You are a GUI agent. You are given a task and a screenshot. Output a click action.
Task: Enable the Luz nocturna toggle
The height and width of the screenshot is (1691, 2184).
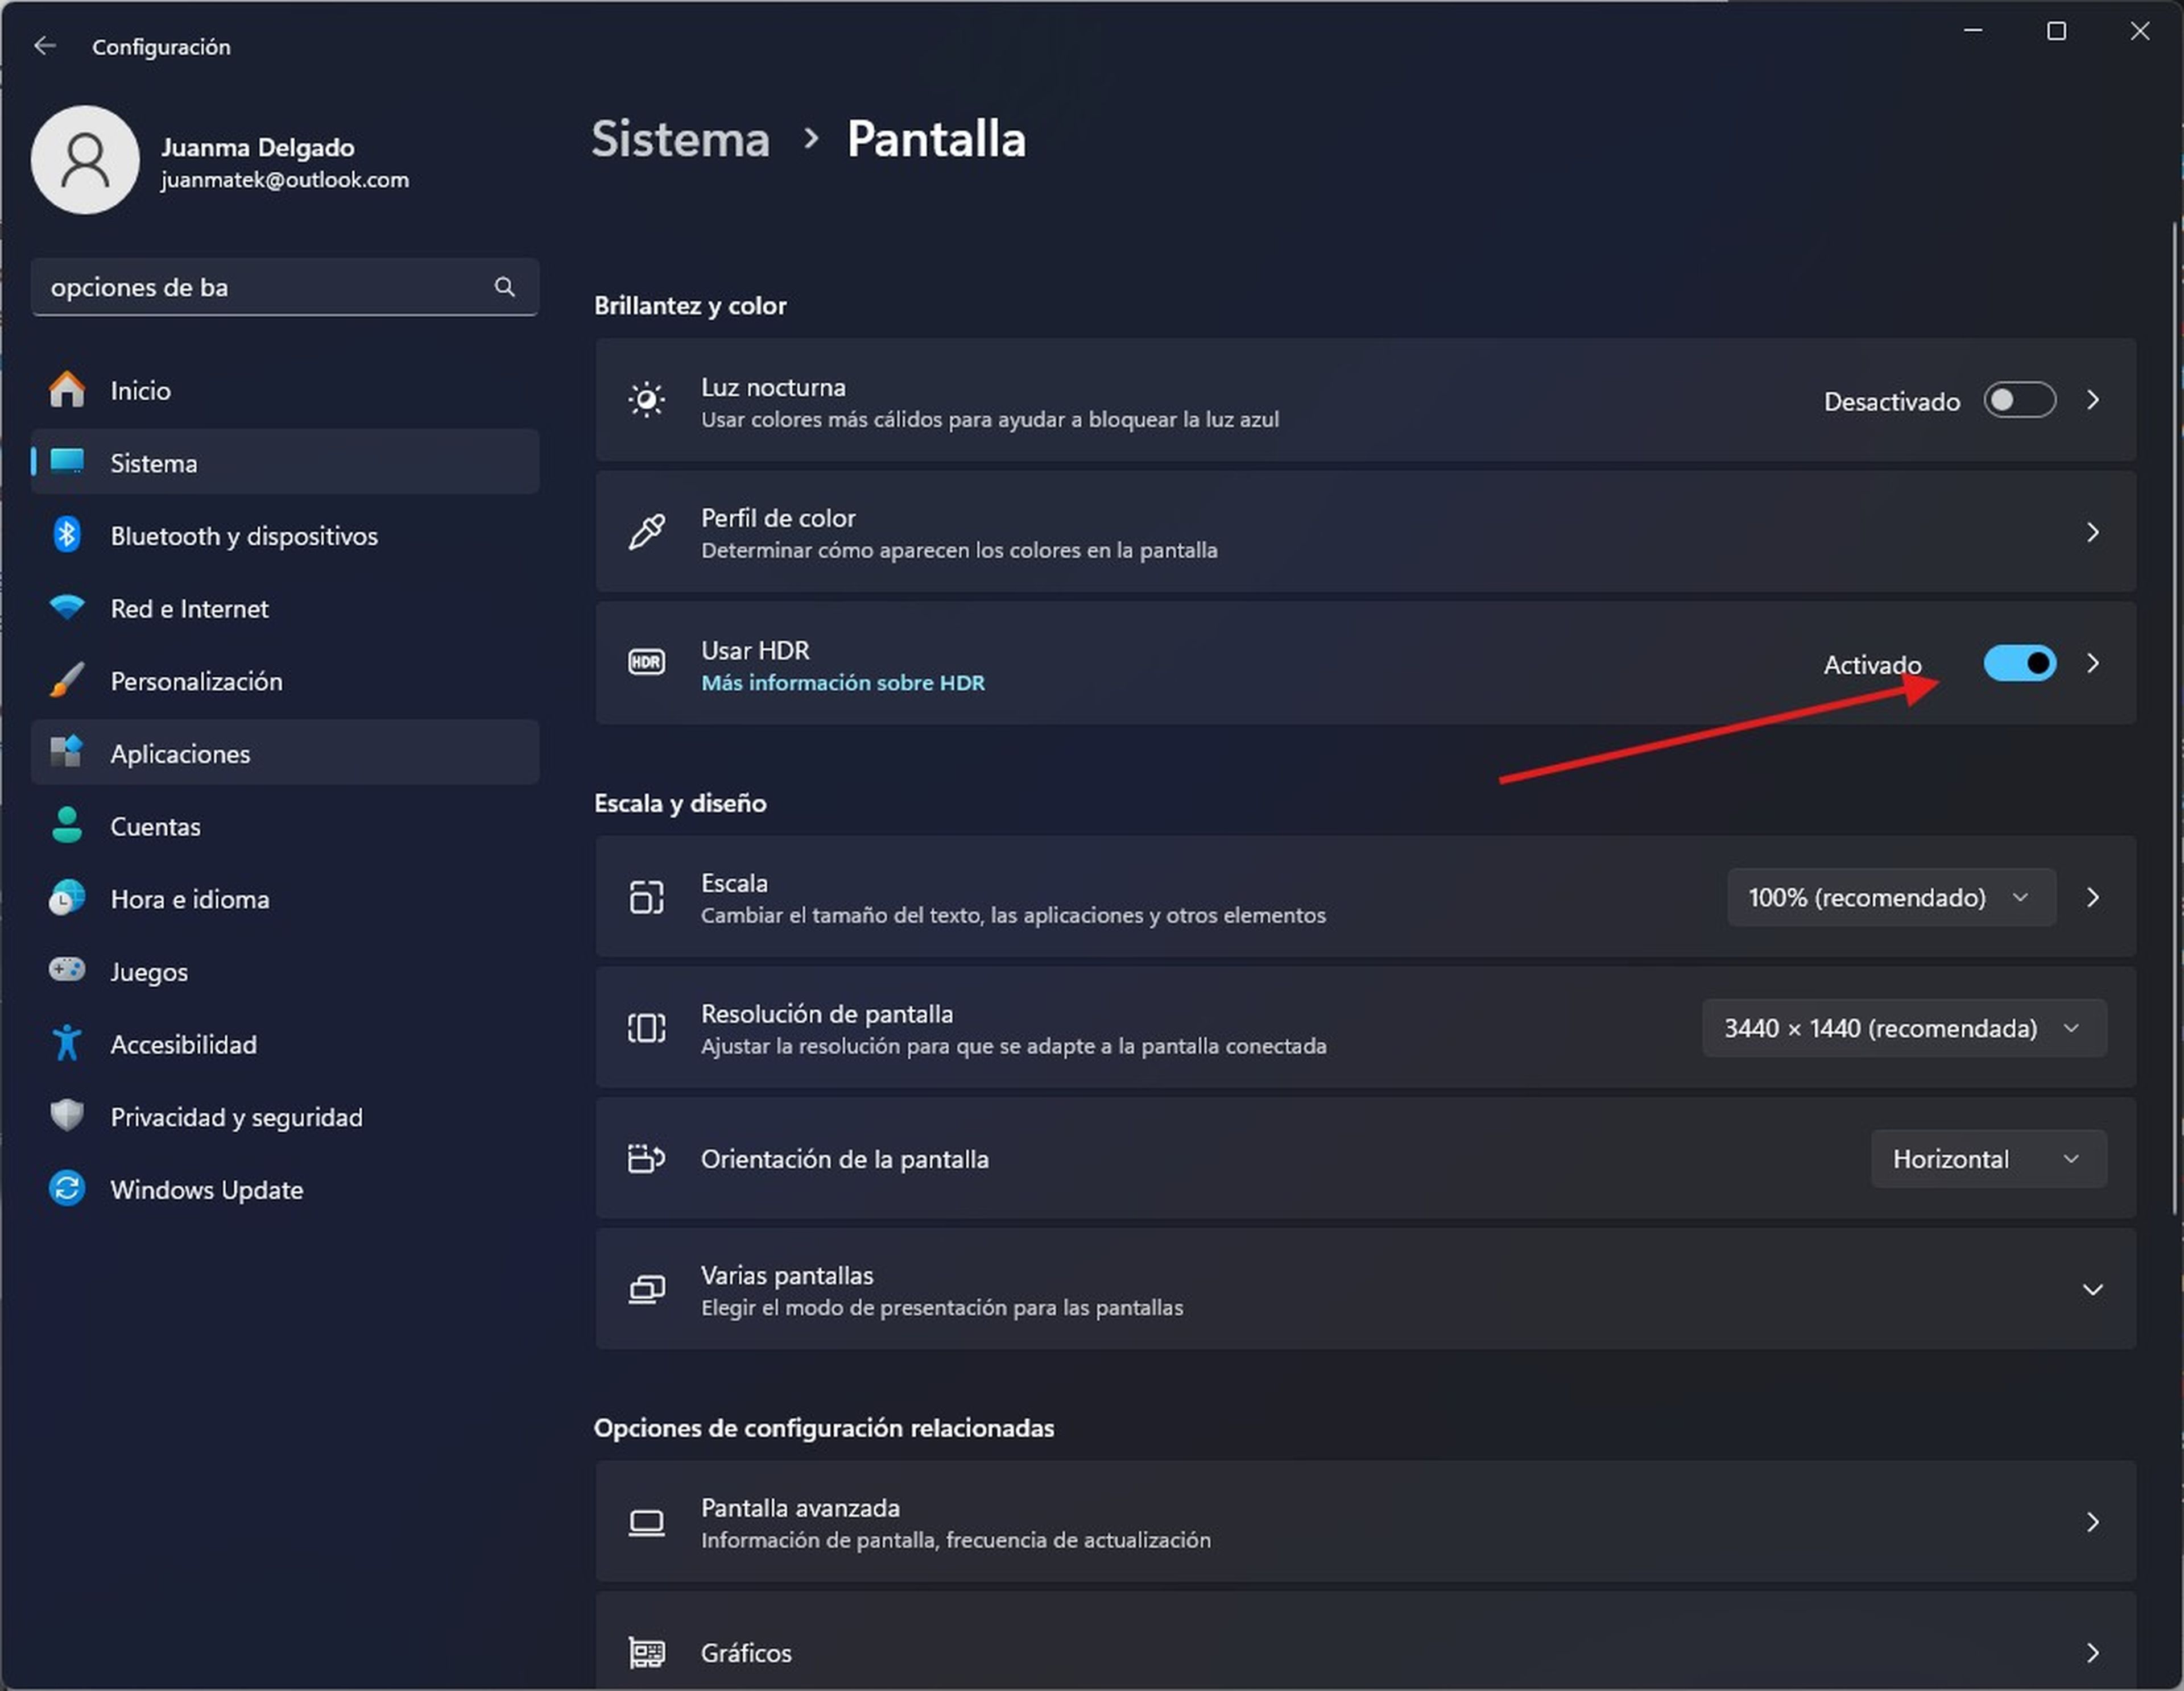[2020, 400]
